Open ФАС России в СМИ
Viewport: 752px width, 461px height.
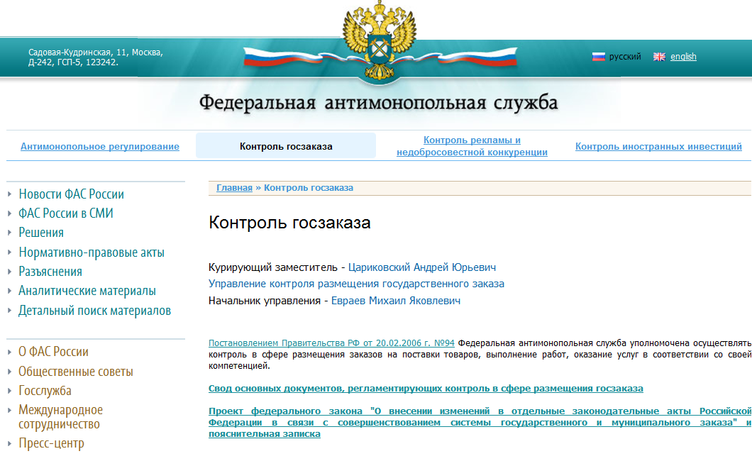[66, 213]
